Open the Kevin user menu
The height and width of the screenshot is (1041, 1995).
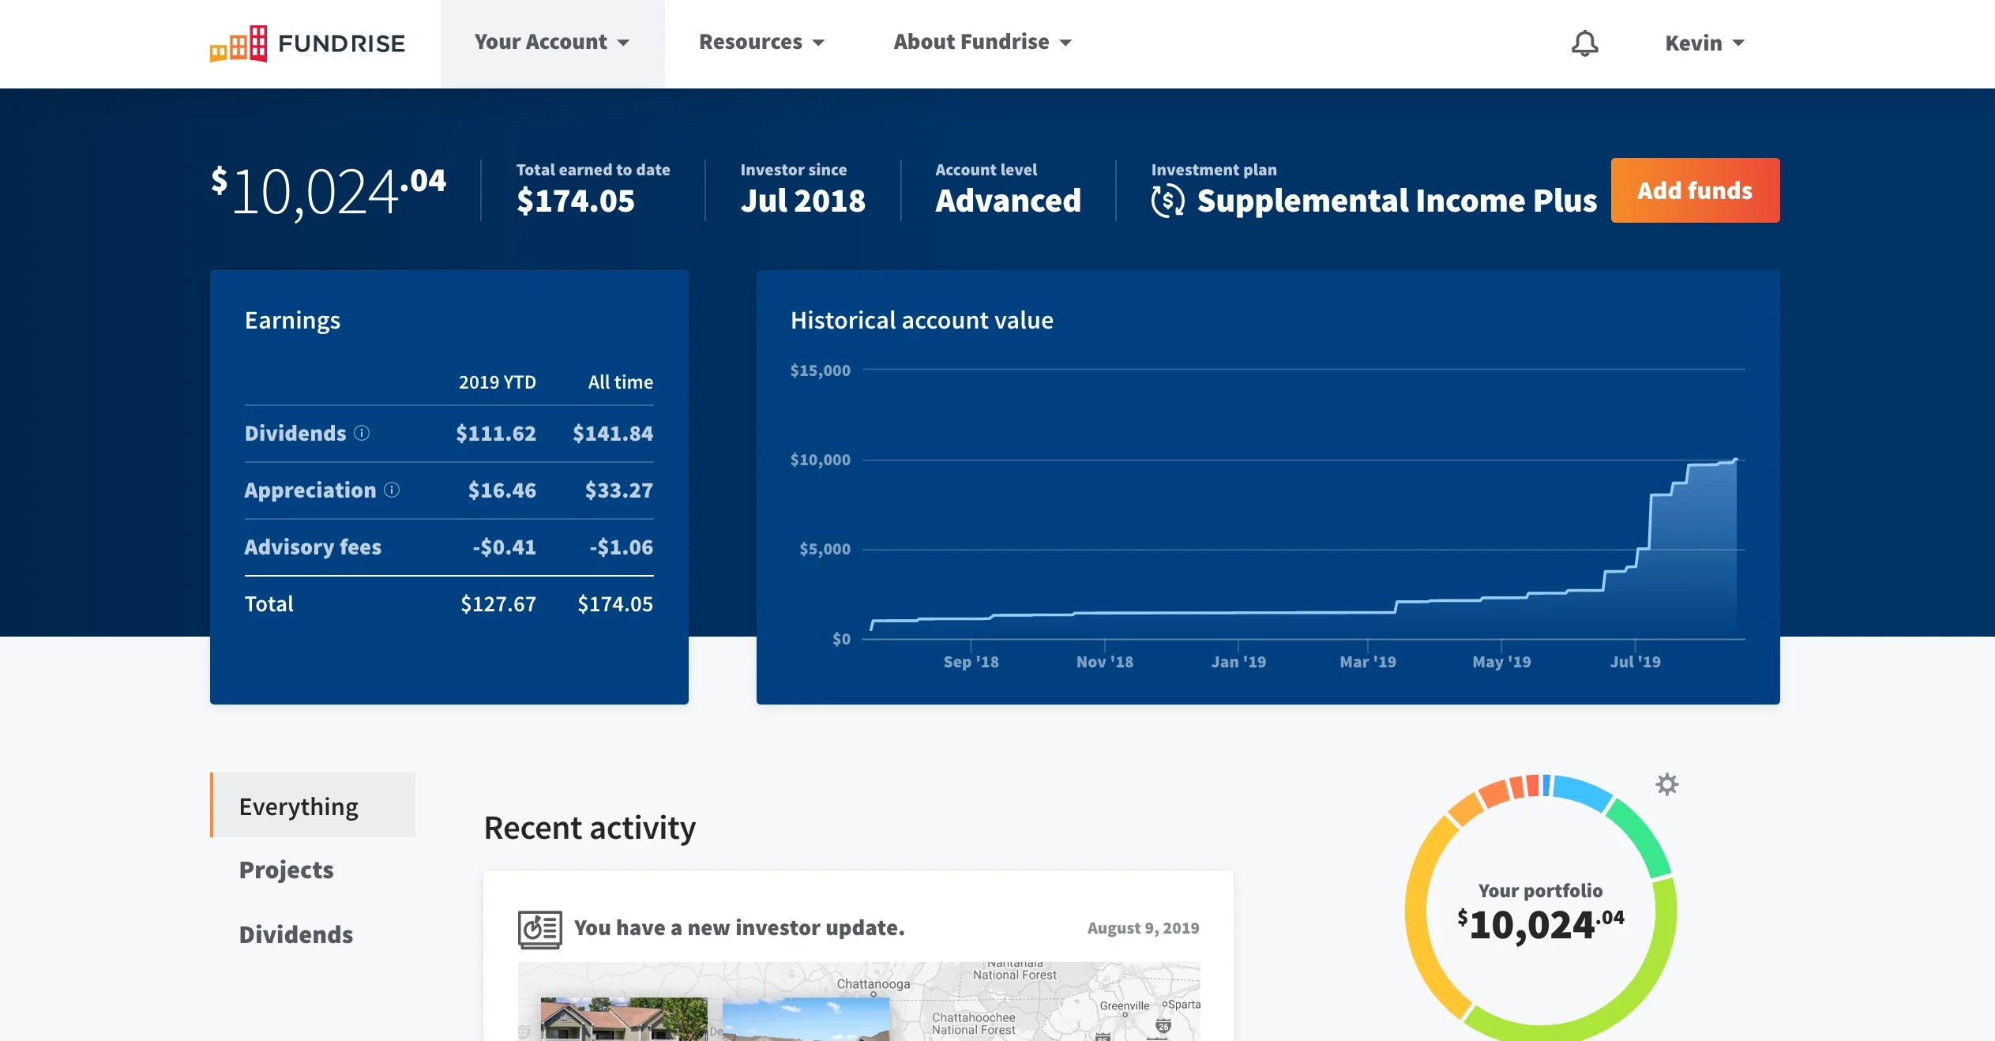click(1704, 43)
